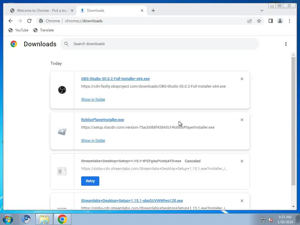Focus the Search downloads field
The width and height of the screenshot is (300, 225).
click(x=160, y=44)
